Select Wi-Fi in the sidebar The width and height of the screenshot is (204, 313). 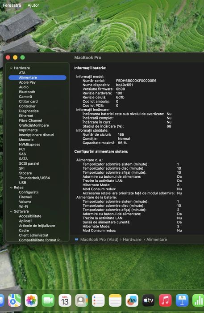[23, 206]
